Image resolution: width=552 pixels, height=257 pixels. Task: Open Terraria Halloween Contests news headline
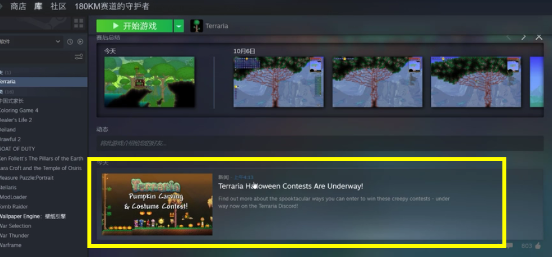point(290,186)
